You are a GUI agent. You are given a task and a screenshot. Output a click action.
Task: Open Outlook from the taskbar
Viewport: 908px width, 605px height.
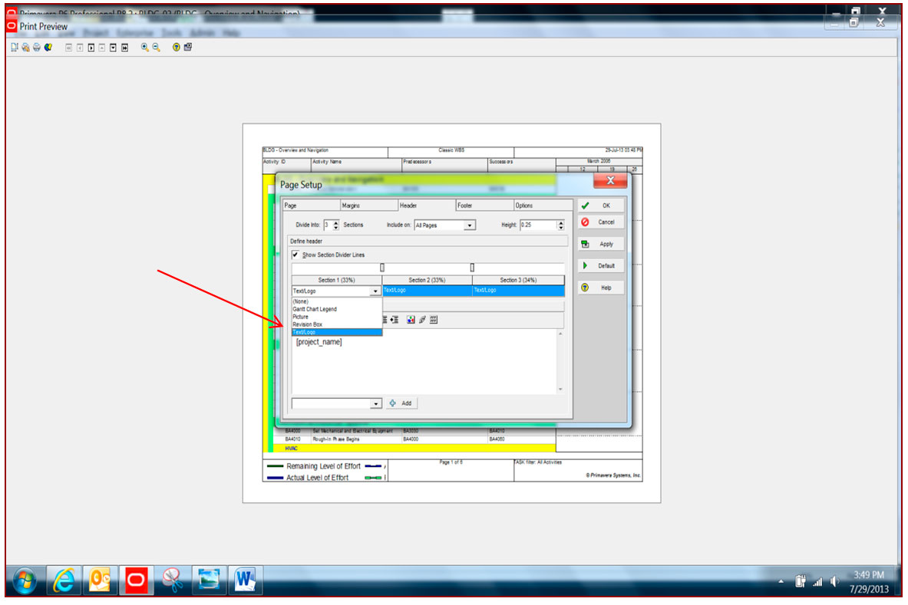coord(100,580)
